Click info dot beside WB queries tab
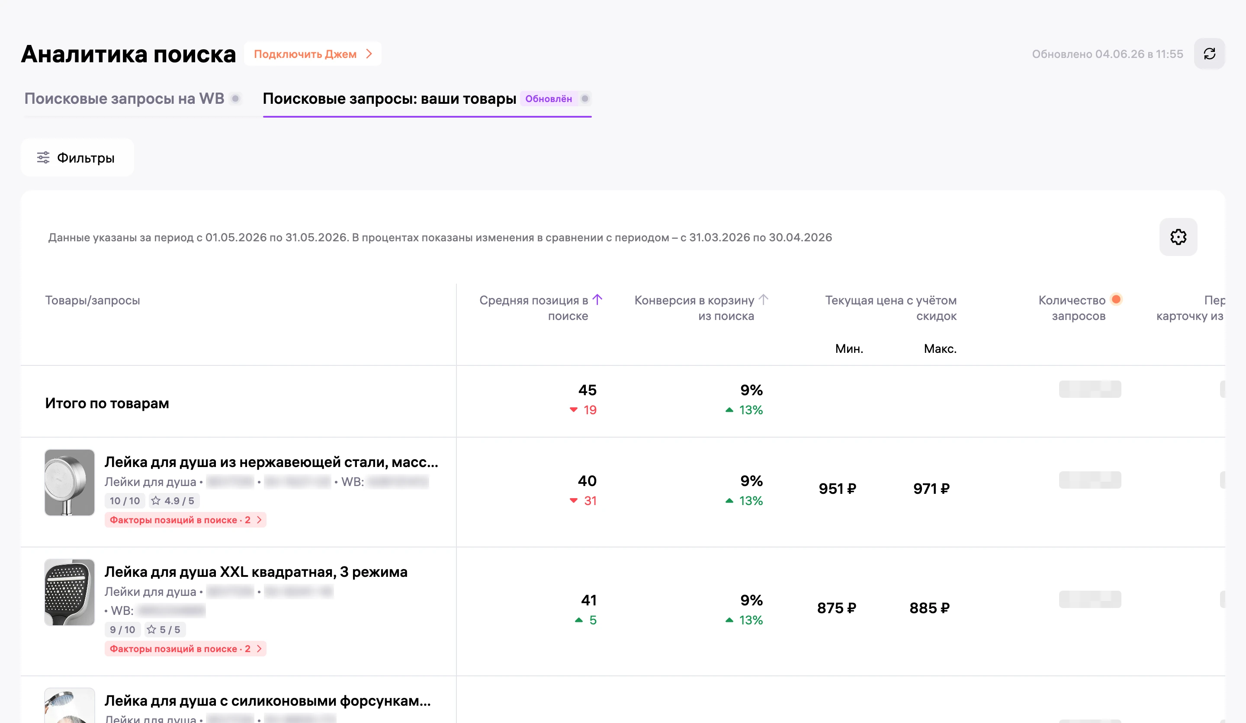Viewport: 1246px width, 723px height. (236, 98)
